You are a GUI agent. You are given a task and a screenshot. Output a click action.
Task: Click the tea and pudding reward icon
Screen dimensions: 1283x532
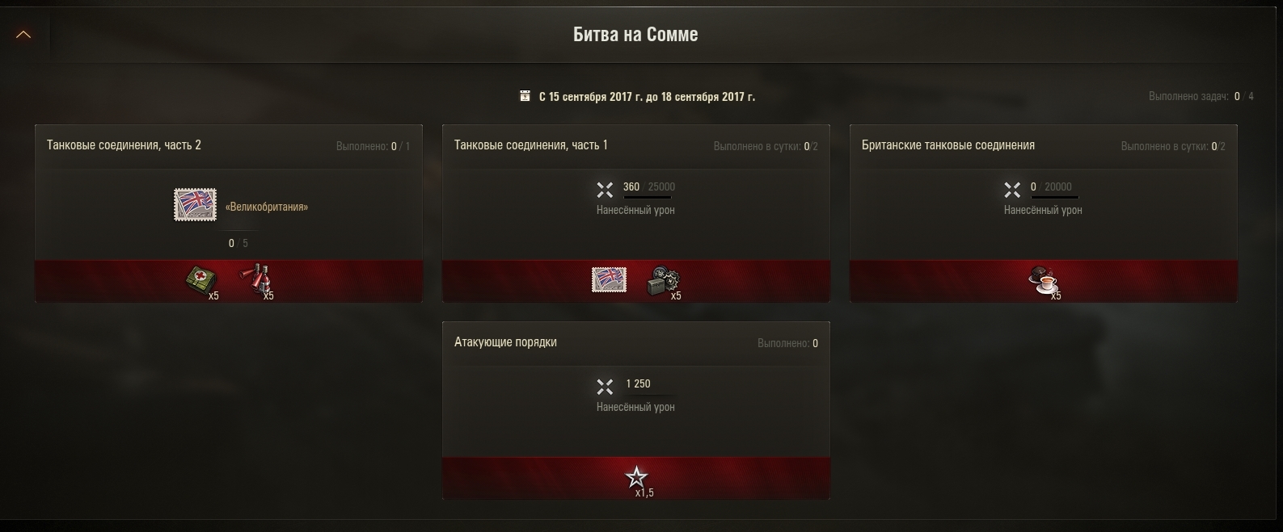point(1044,281)
